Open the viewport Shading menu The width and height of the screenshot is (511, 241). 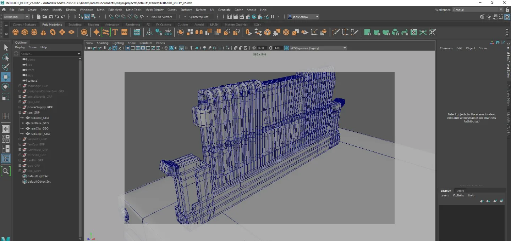click(x=103, y=43)
